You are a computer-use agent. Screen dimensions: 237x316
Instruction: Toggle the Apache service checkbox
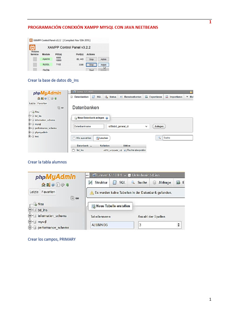[x=35, y=59]
